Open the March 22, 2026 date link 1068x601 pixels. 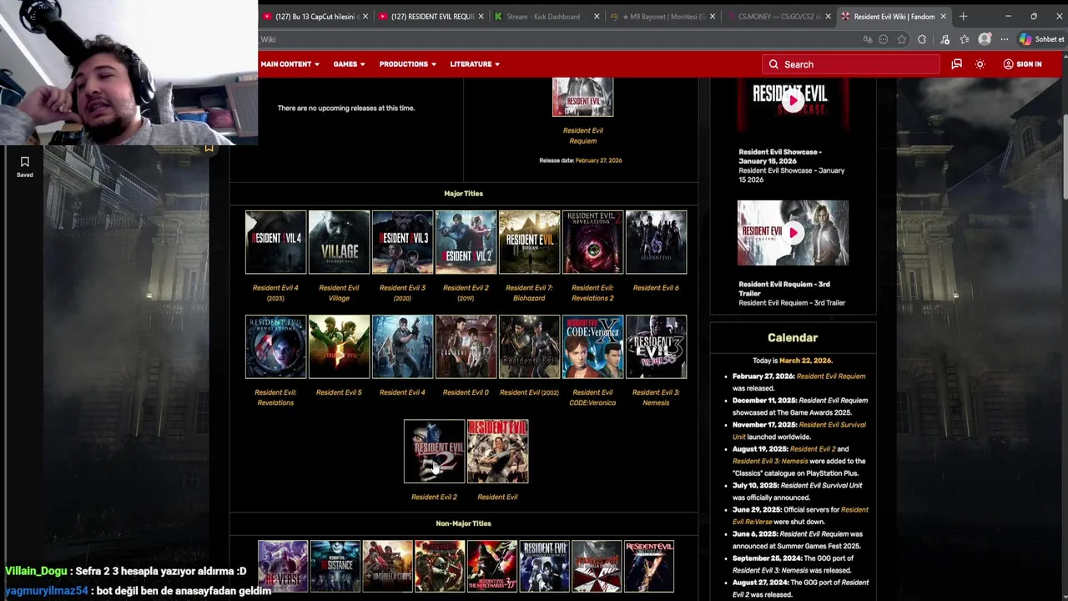pos(804,361)
